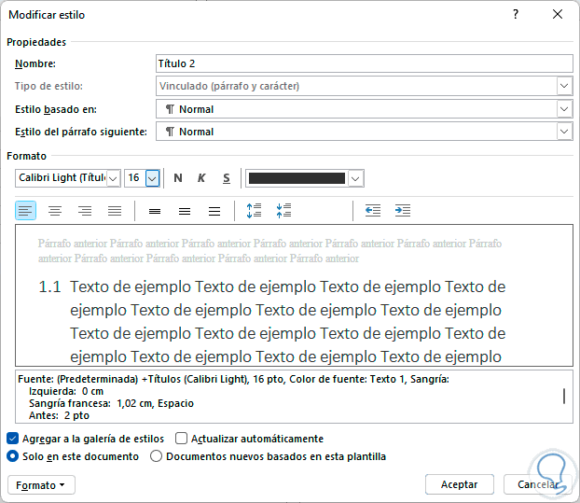Increase the paragraph indent
The image size is (580, 503).
click(403, 211)
